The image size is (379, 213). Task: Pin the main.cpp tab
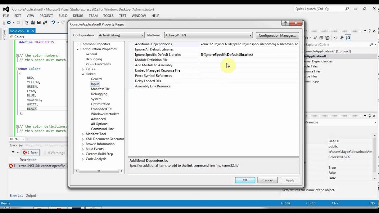(x=28, y=31)
